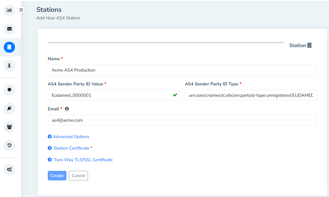Expand Two-Way TLS/SSL Certificate section

(83, 160)
